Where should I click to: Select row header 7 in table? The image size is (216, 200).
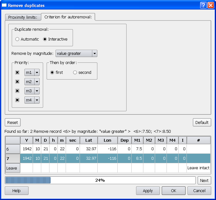[13, 158]
